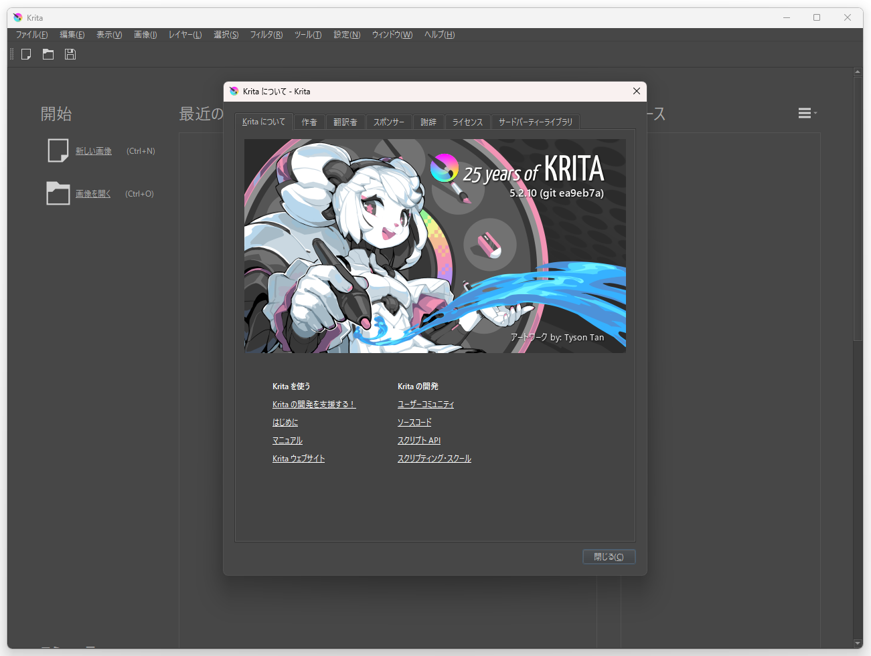871x656 pixels.
Task: Click the new image page icon on the welcome screen
Action: pos(58,150)
